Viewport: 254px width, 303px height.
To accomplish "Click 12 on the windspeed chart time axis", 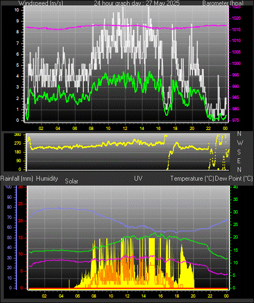I will coord(125,128).
